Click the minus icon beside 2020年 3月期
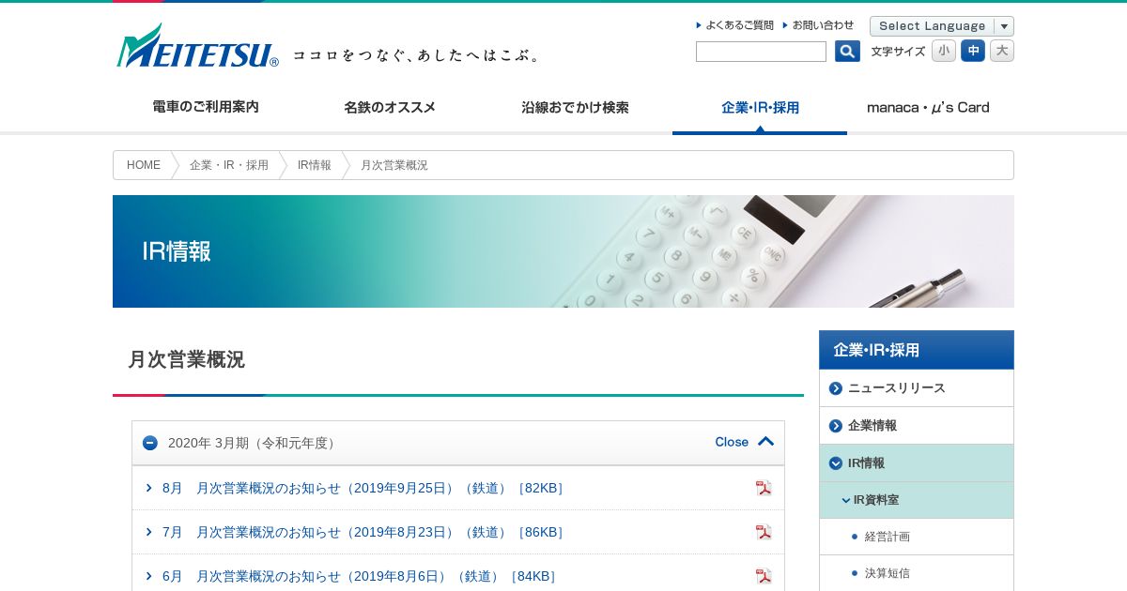This screenshot has width=1127, height=591. pos(150,443)
